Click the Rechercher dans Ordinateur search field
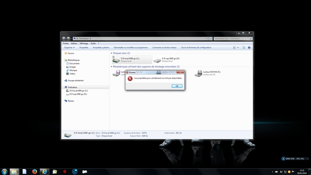Screen dimensions: 311x175 [x=231, y=39]
